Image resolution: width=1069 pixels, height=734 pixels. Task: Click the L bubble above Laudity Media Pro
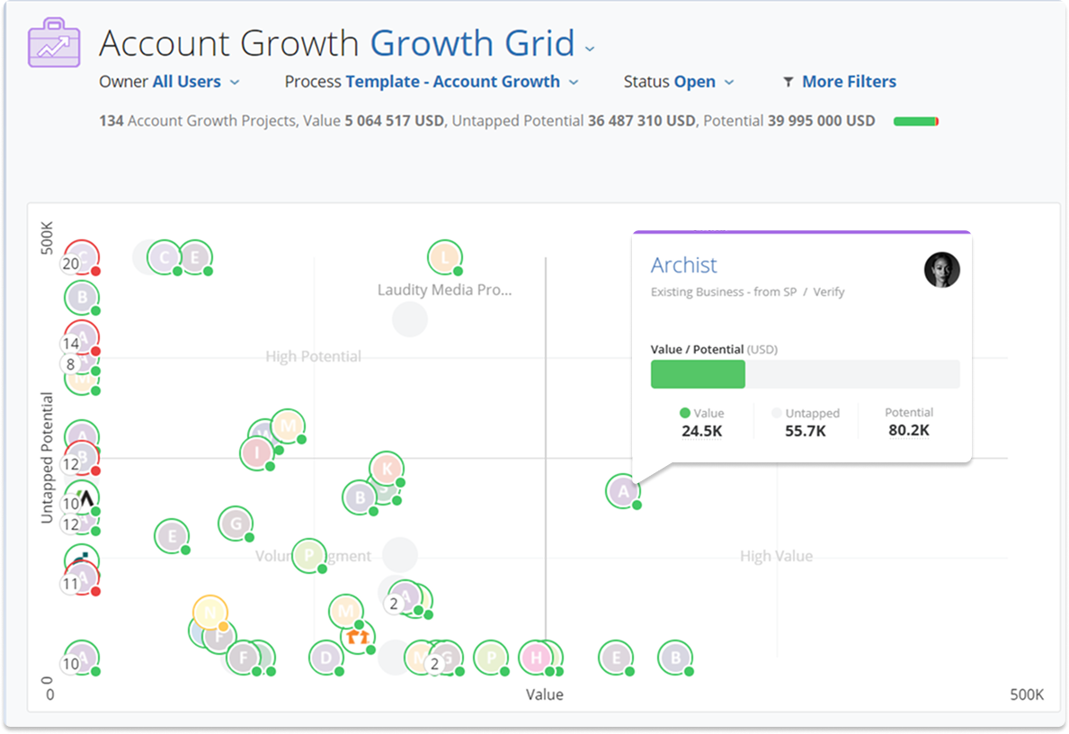444,256
